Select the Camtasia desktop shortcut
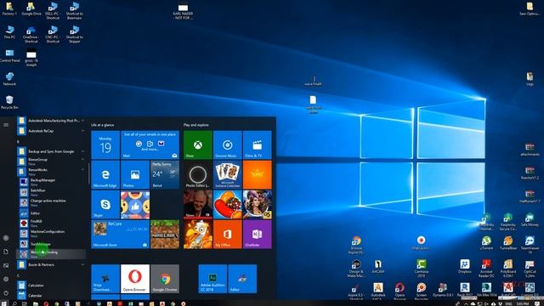Screen dimensions: 544x306 [x=422, y=269]
